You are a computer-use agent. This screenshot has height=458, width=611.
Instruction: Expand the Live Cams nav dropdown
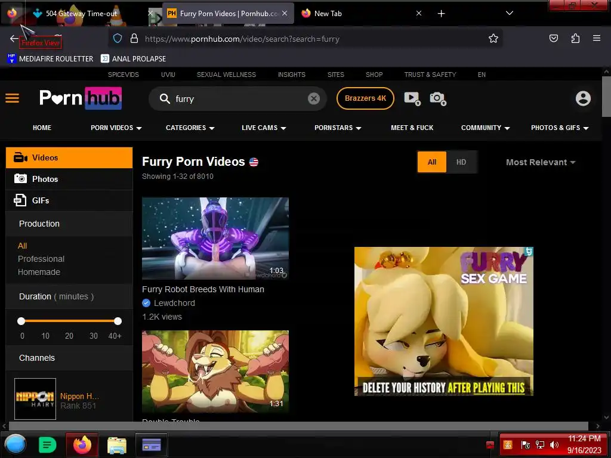264,128
